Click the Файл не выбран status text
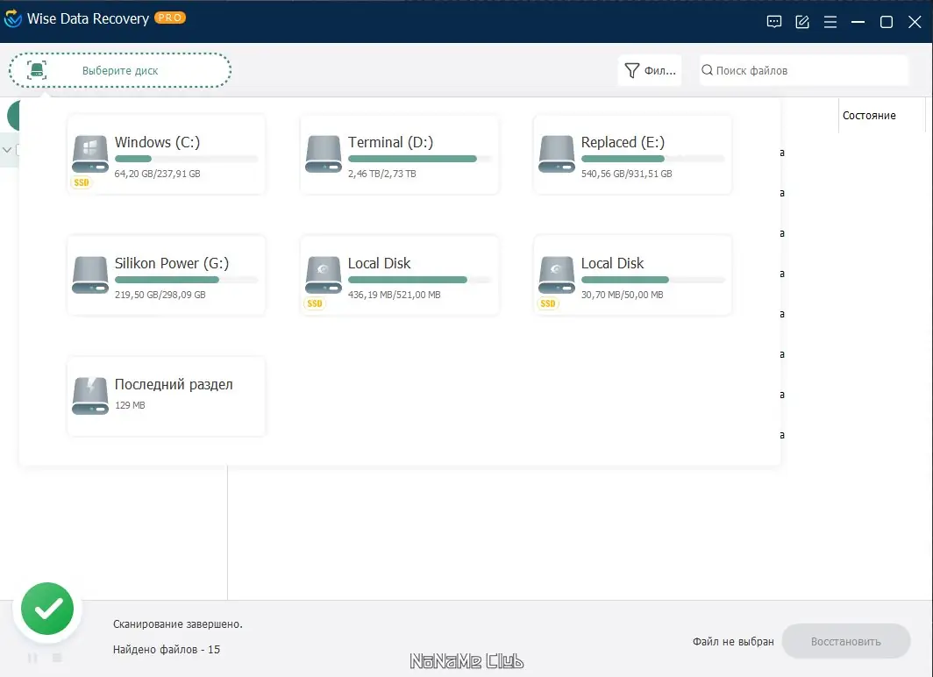Screen dimensions: 933x677 click(733, 641)
